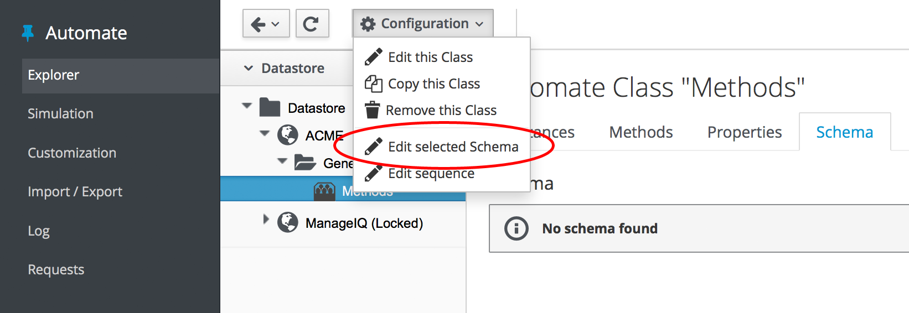This screenshot has width=909, height=313.
Task: Collapse the ACME domain tree node
Action: pos(265,133)
